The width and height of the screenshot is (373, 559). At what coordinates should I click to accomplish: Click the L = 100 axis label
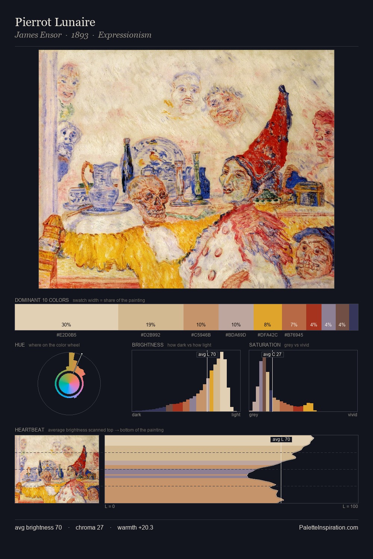click(350, 506)
